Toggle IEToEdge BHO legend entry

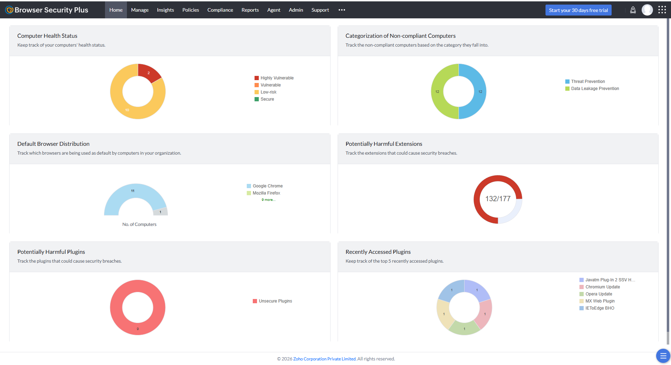(597, 308)
